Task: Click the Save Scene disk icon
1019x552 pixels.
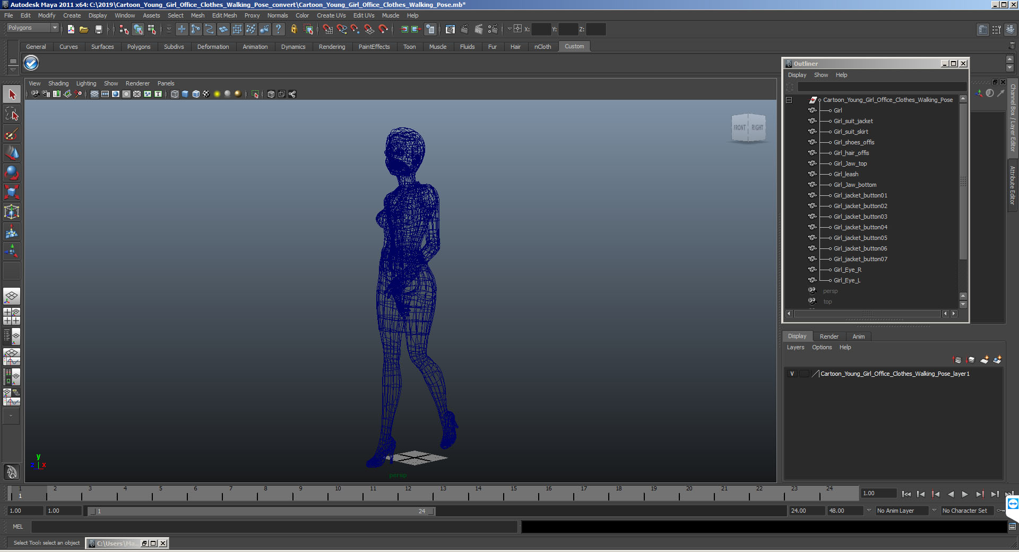Action: tap(98, 29)
